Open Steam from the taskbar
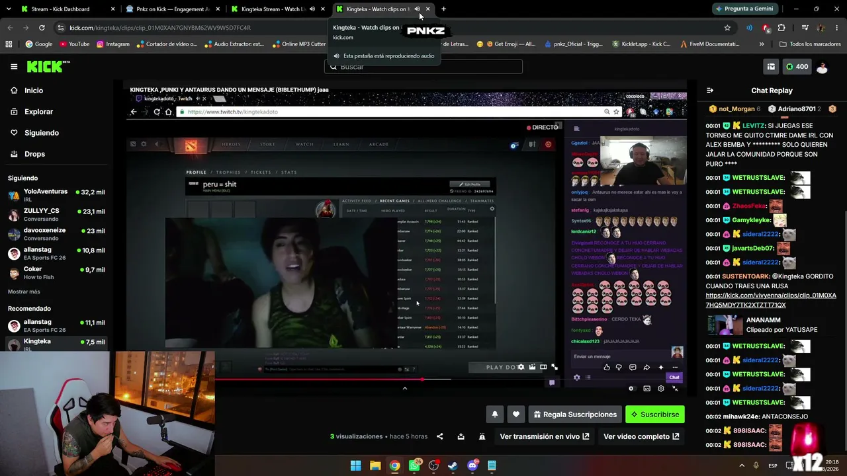The width and height of the screenshot is (847, 476). tap(453, 465)
